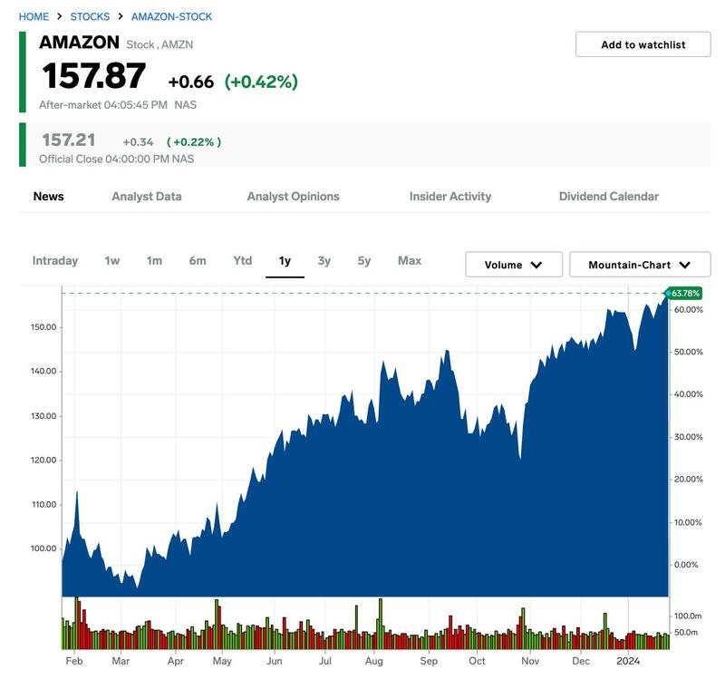
Task: Select the 1w chart range
Action: point(112,261)
